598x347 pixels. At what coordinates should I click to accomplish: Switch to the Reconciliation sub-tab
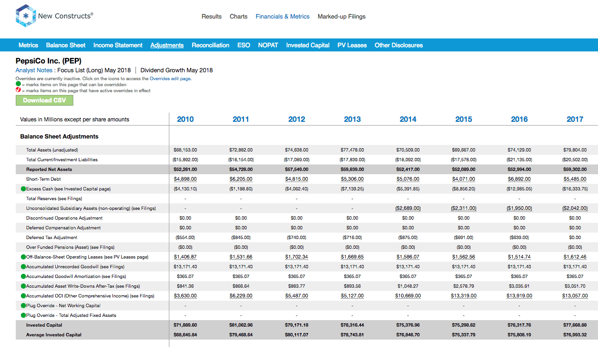(x=211, y=45)
